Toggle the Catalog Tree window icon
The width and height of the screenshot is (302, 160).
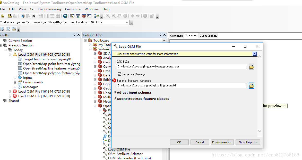[x=72, y=16]
